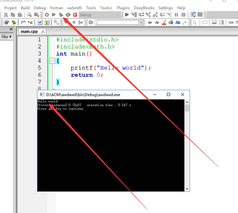Viewport: 238px width, 213px height.
Task: Click the 'int main()' line of code
Action: point(74,54)
